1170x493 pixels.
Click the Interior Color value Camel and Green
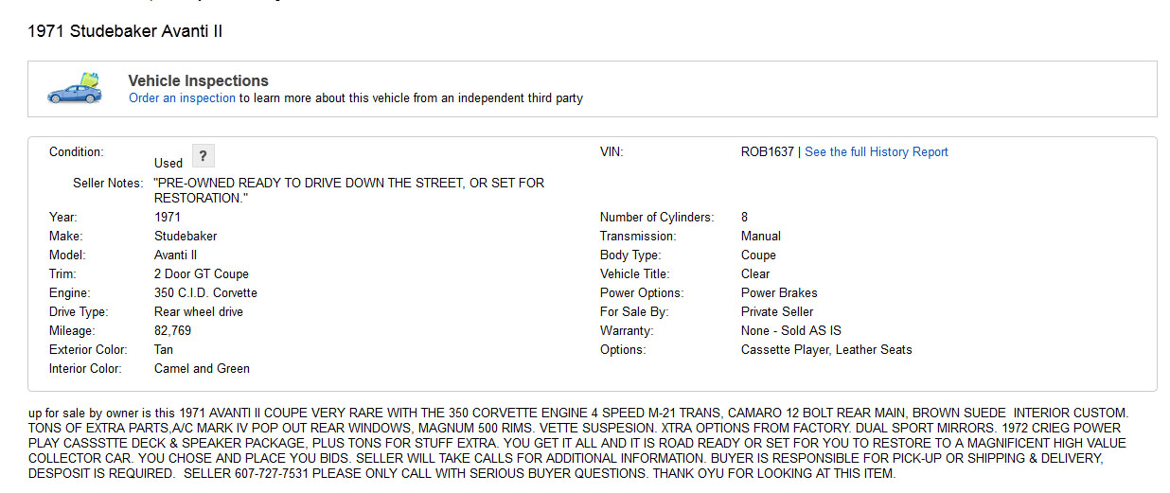click(202, 368)
